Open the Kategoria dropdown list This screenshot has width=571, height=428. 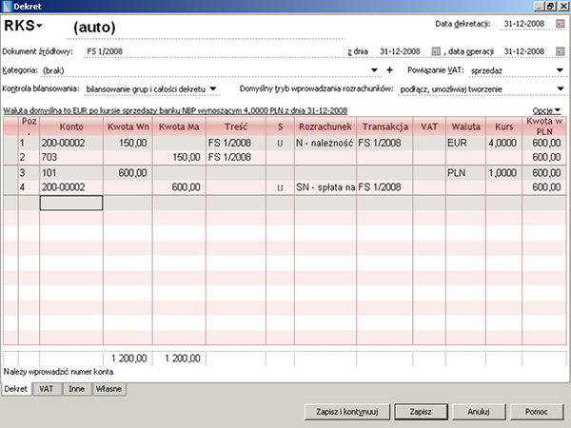click(377, 70)
